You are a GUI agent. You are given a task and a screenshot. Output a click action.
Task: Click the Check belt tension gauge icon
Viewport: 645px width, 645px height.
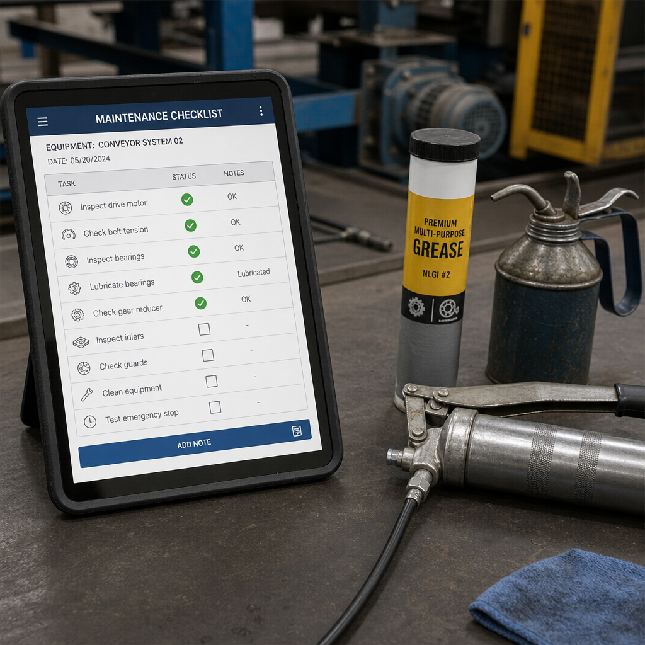[x=69, y=234]
